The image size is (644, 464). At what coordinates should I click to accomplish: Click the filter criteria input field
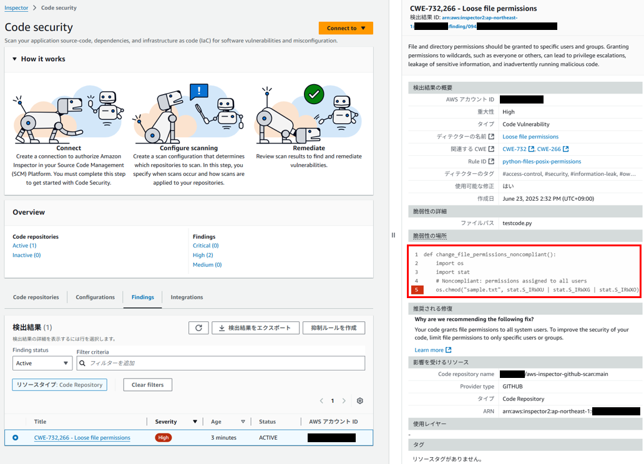point(220,363)
